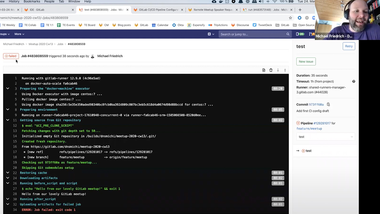
Task: Open the Groups navbar dropdown
Action: (x=5, y=34)
